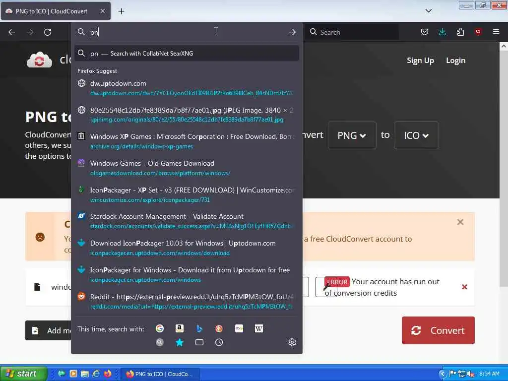
Task: Dismiss the orange warning banner
Action: 460,222
